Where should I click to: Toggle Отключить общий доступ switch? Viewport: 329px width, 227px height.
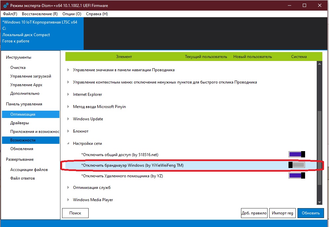[297, 154]
